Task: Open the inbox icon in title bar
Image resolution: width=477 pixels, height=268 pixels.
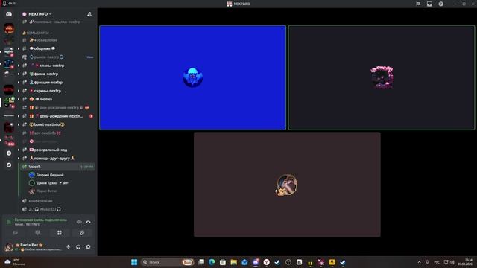Action: (429, 4)
